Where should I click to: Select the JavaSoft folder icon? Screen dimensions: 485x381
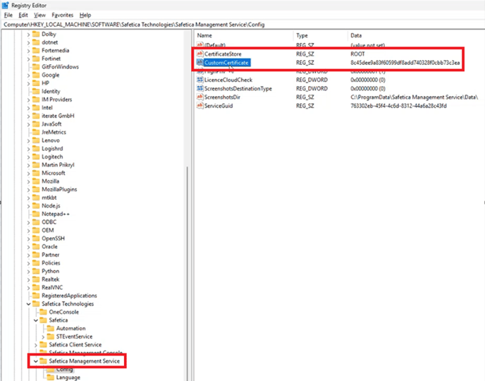36,123
